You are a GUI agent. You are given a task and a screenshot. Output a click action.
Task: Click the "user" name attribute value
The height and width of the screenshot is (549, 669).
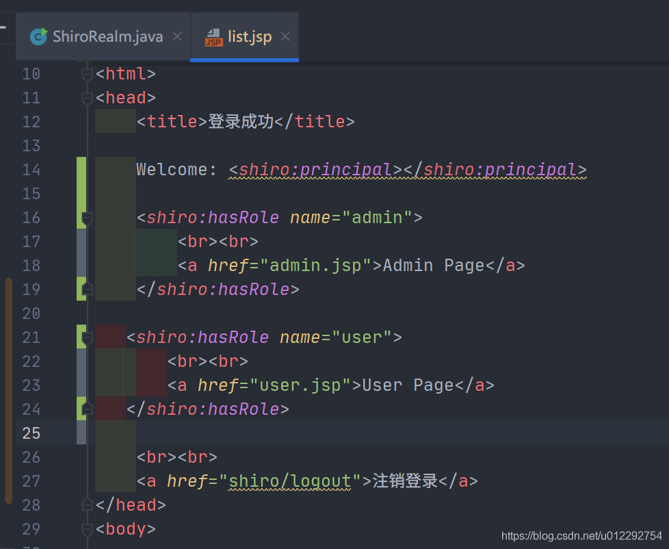point(361,337)
